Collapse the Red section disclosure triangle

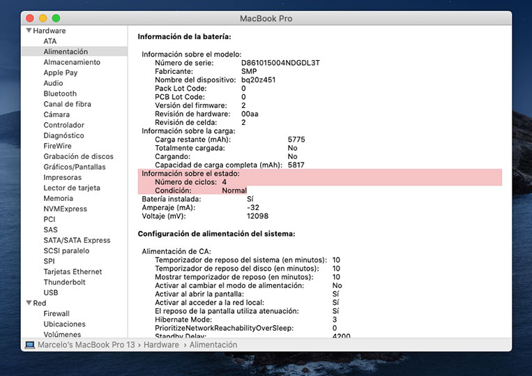point(29,303)
